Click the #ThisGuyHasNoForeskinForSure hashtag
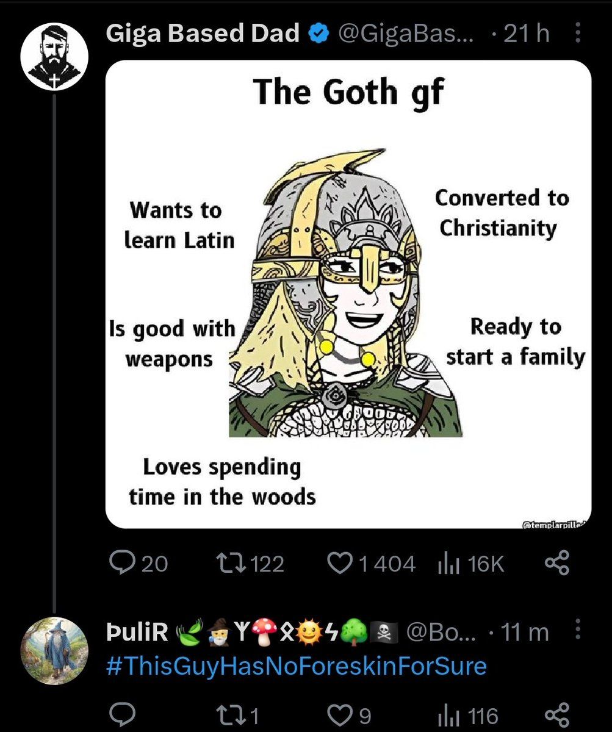 tap(296, 664)
